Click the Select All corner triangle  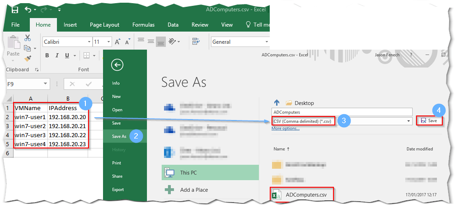click(9, 99)
